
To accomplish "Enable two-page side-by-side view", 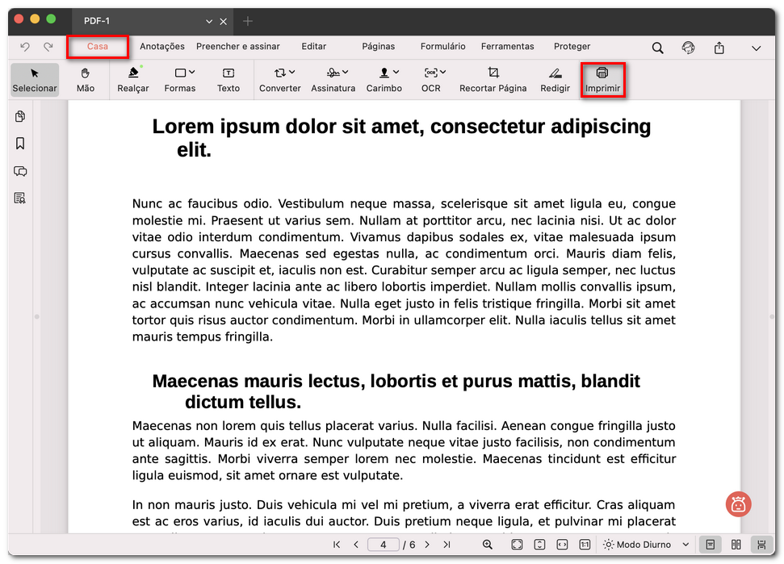I will click(x=736, y=545).
